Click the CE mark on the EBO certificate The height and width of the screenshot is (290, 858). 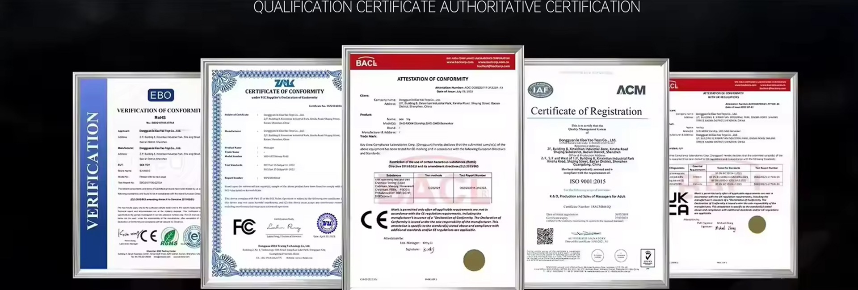149,236
